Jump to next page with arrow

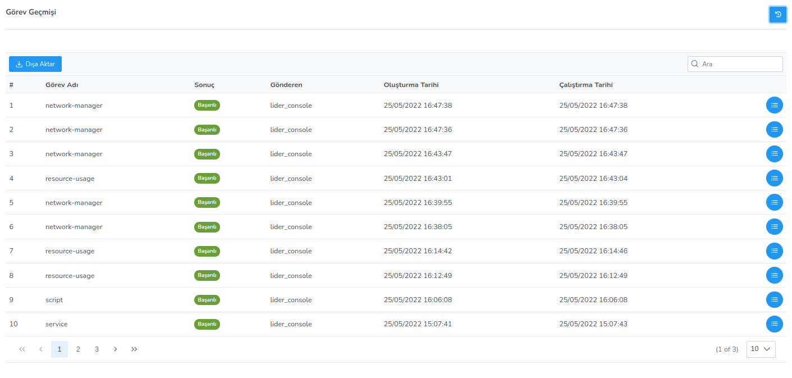[x=116, y=349]
